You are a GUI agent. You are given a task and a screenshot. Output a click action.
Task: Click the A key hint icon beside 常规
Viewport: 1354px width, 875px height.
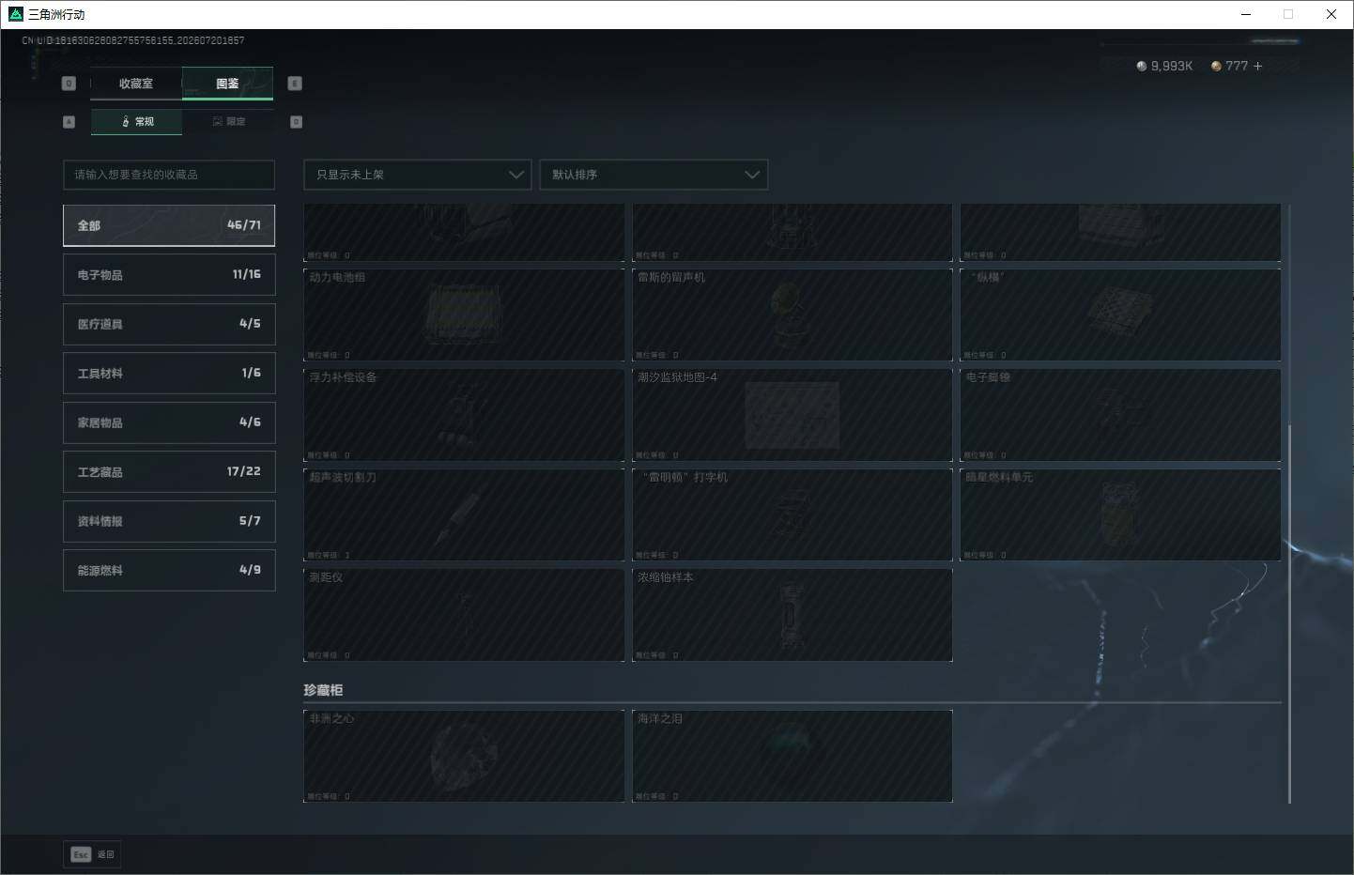69,122
